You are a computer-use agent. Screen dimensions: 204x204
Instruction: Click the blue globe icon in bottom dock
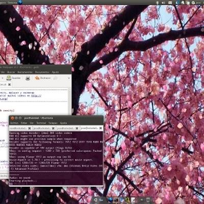pyautogui.click(x=110, y=200)
